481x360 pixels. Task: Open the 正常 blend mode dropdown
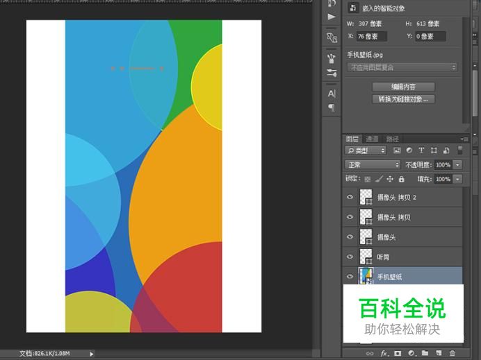373,164
